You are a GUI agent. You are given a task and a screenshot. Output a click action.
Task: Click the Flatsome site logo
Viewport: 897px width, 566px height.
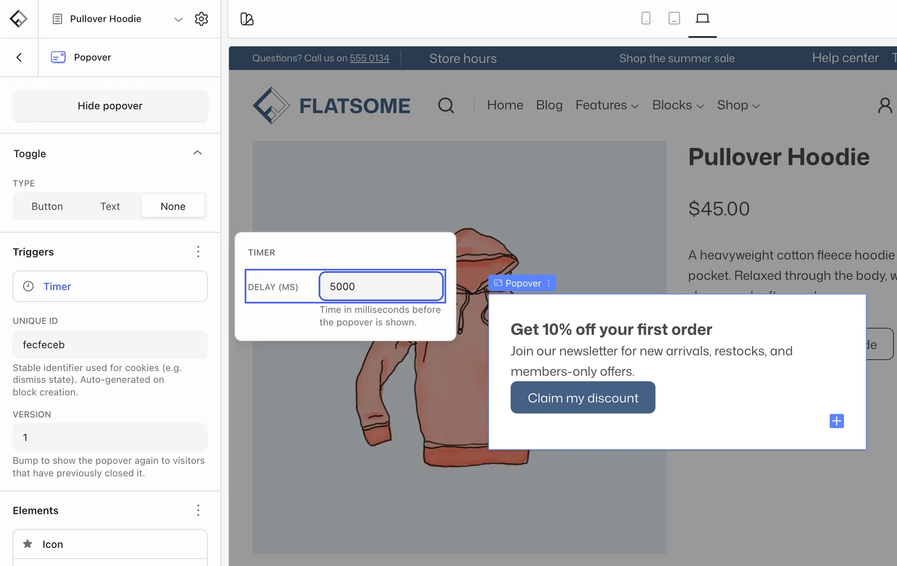pos(331,106)
